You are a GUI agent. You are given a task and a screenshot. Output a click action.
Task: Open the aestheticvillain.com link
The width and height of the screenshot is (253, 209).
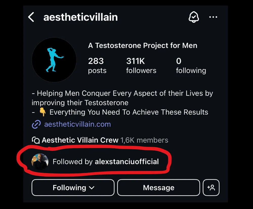coord(77,124)
